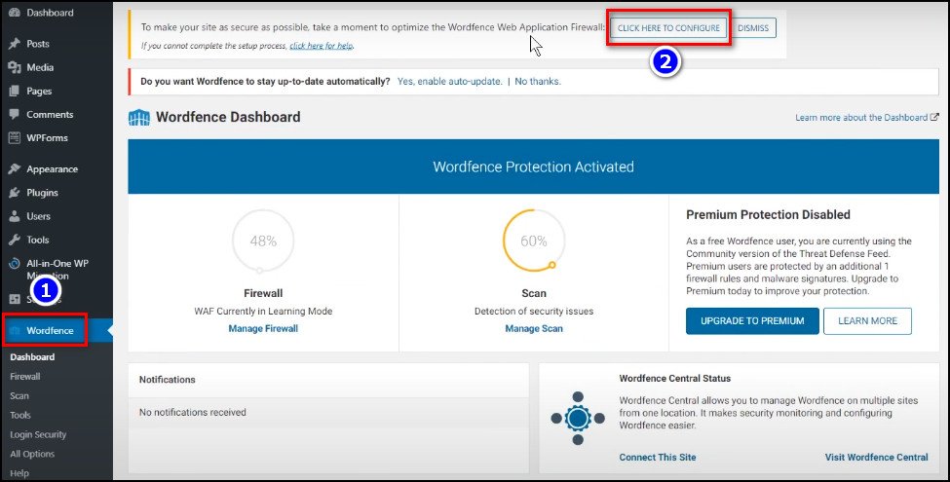950x482 pixels.
Task: Click the Connect This Site link
Action: pyautogui.click(x=658, y=458)
